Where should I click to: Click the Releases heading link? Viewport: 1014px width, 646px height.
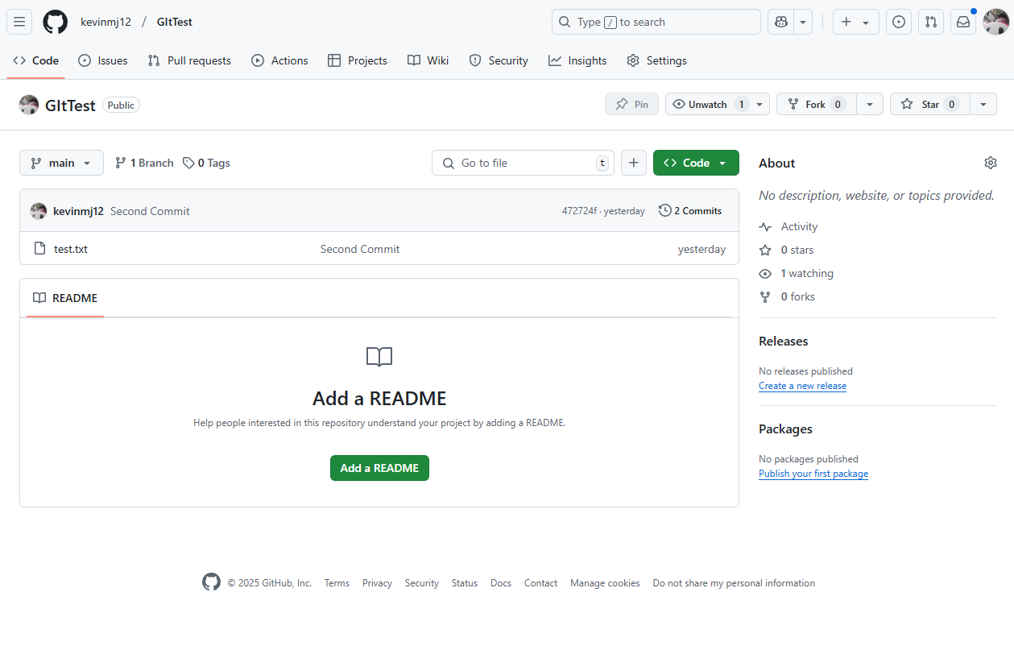pyautogui.click(x=784, y=342)
